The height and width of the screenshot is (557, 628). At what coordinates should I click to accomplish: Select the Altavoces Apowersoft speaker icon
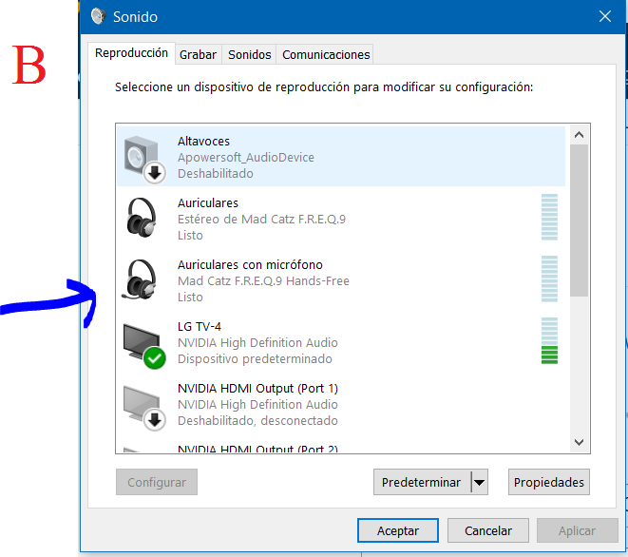144,160
